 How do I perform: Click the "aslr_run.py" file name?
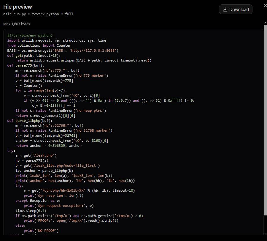coord(15,14)
